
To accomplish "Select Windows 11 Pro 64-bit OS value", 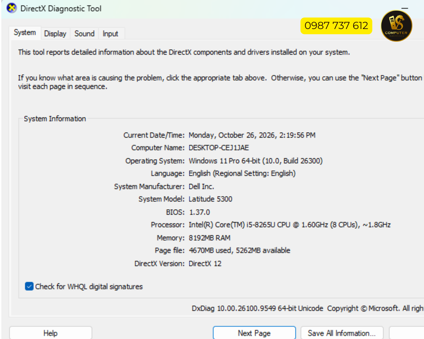I will (x=256, y=161).
